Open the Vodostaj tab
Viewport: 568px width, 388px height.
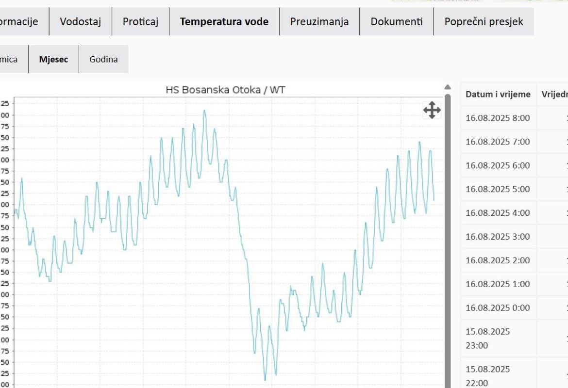[x=80, y=21]
